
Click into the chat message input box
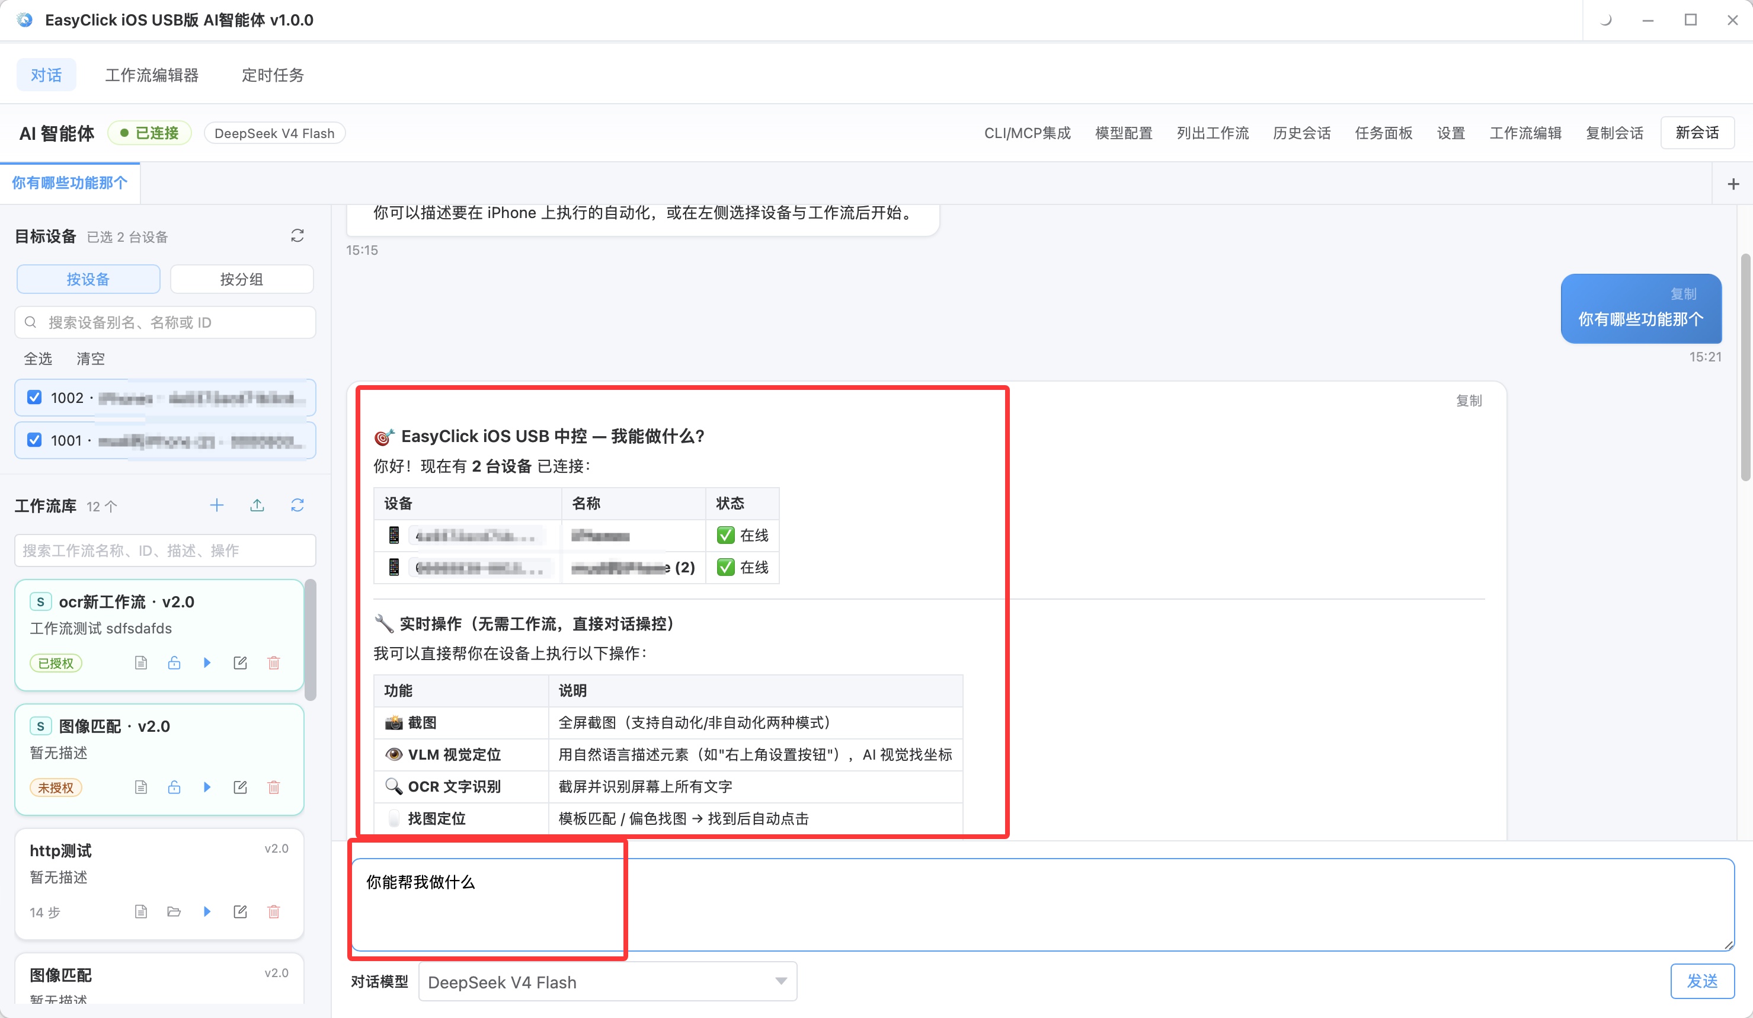pos(1042,904)
